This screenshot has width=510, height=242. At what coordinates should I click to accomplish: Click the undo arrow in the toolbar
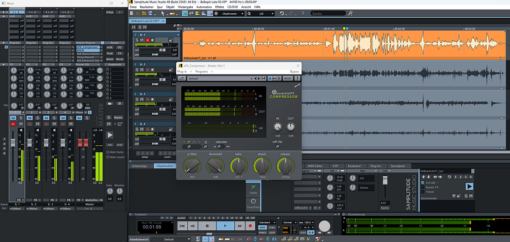[x=282, y=14]
